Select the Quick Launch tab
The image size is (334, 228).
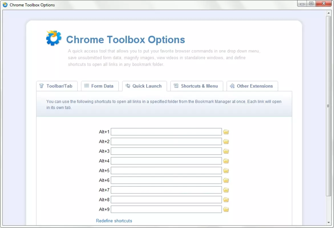tap(144, 86)
